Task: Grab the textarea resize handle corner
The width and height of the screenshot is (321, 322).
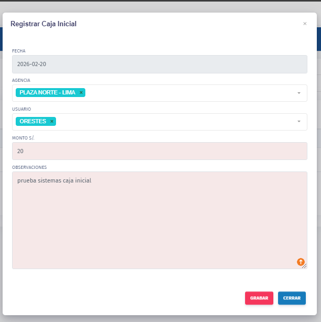Action: 305,266
